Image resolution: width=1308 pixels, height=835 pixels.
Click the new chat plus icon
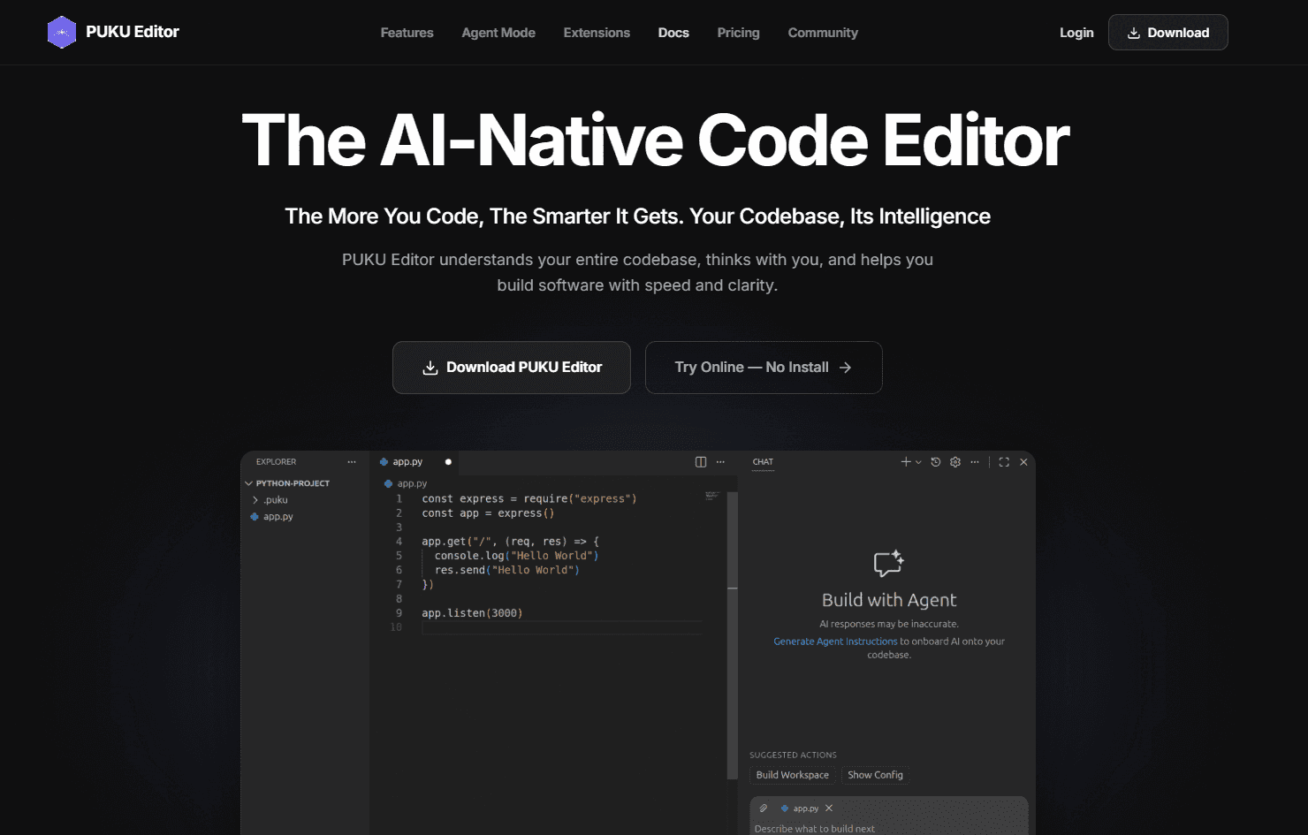click(905, 462)
